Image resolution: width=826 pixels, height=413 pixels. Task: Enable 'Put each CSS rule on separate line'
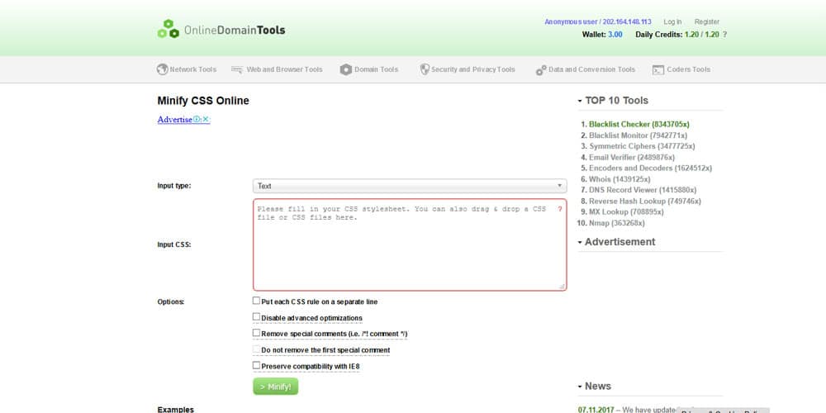pos(256,301)
